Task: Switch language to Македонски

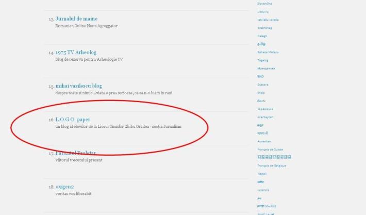Action: pyautogui.click(x=267, y=68)
